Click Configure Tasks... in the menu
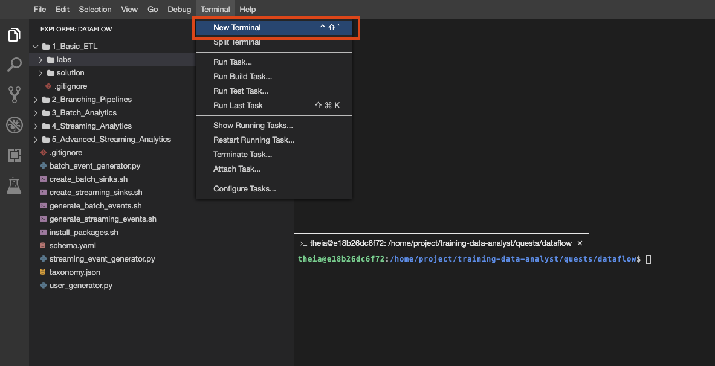 tap(244, 189)
